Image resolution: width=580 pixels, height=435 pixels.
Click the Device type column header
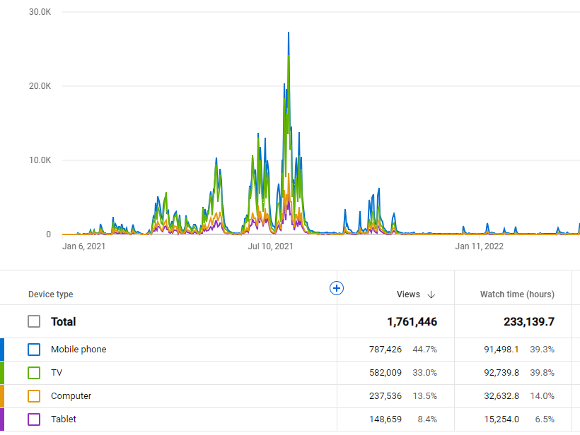[50, 294]
